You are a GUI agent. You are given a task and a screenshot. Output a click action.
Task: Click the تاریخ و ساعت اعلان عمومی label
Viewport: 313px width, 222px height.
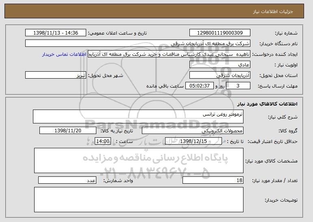tap(117, 33)
